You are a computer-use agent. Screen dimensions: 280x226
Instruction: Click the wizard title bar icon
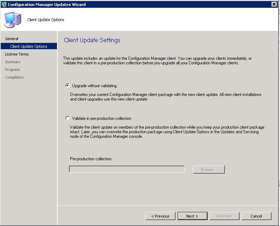point(4,4)
